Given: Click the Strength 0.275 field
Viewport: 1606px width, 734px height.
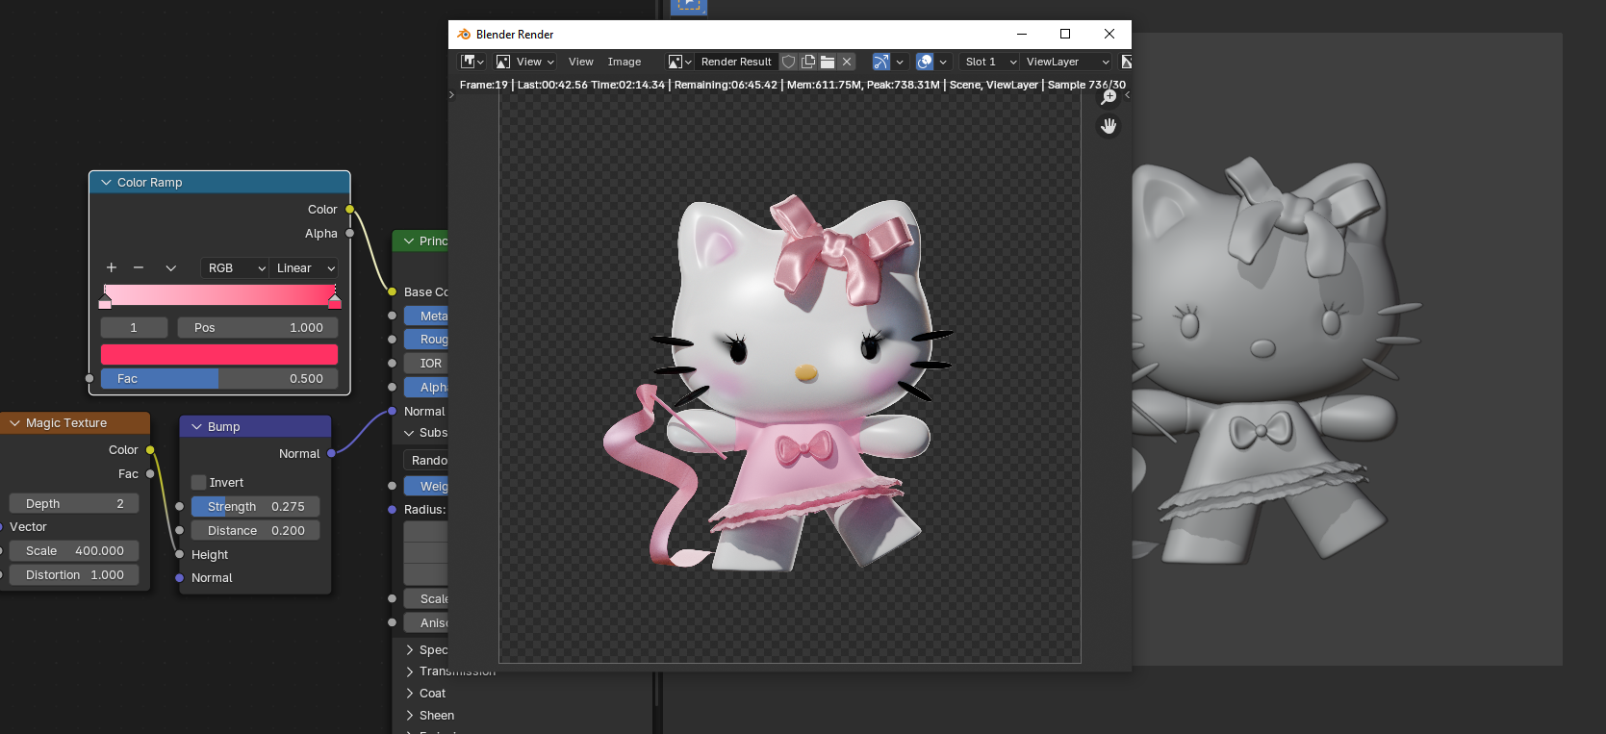Looking at the screenshot, I should pyautogui.click(x=255, y=507).
